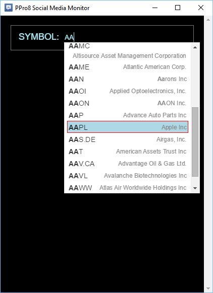Choose AAWW Atlas Air Worldwide Holdings
Screen dimensions: 213x293
point(128,188)
